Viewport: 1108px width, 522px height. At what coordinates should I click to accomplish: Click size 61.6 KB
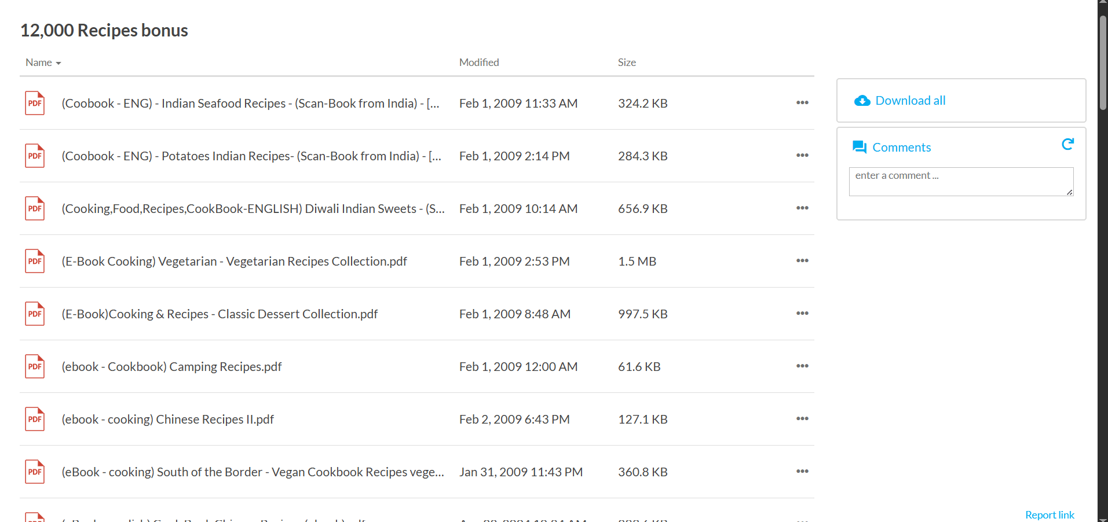pyautogui.click(x=639, y=366)
